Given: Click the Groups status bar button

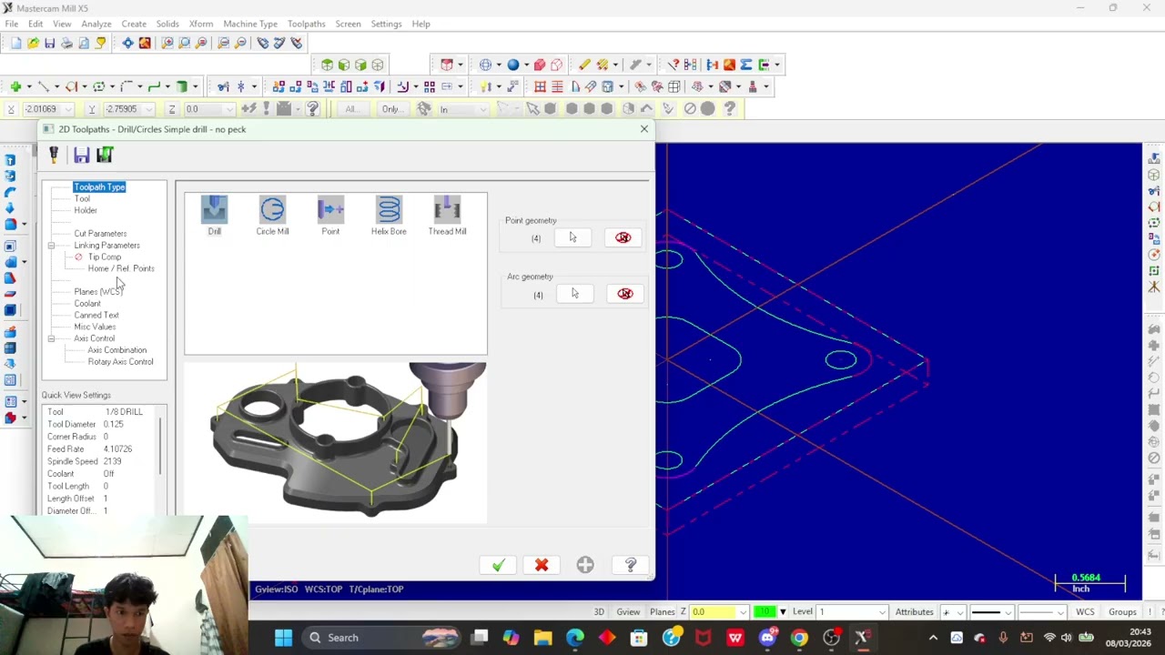Looking at the screenshot, I should 1122,612.
